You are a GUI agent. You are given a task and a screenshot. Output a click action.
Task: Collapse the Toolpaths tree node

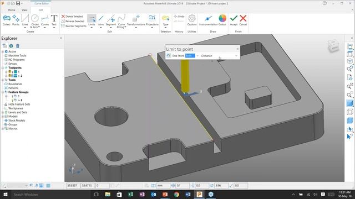coord(3,68)
